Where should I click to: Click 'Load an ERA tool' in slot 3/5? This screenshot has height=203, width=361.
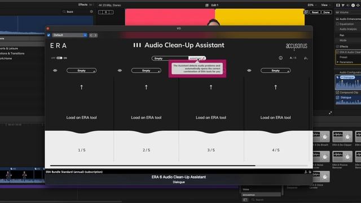pos(211,118)
